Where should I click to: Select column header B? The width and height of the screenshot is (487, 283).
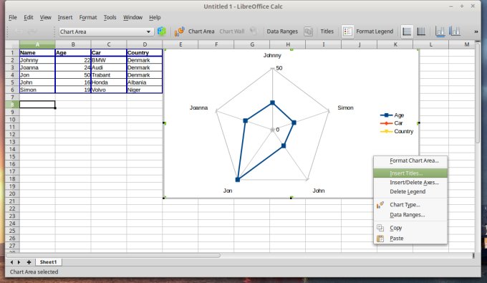(73, 44)
